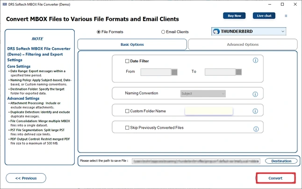Screen dimensions: 302x189
Task: Start conversion with the Convert button
Action: 275,178
